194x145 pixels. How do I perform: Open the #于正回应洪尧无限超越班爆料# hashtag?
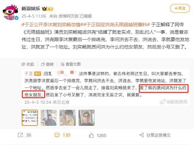pyautogui.click(x=117, y=25)
